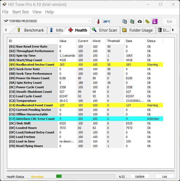The width and height of the screenshot is (180, 181).
Task: Select the Start/Stop Count row
Action: click(86, 60)
